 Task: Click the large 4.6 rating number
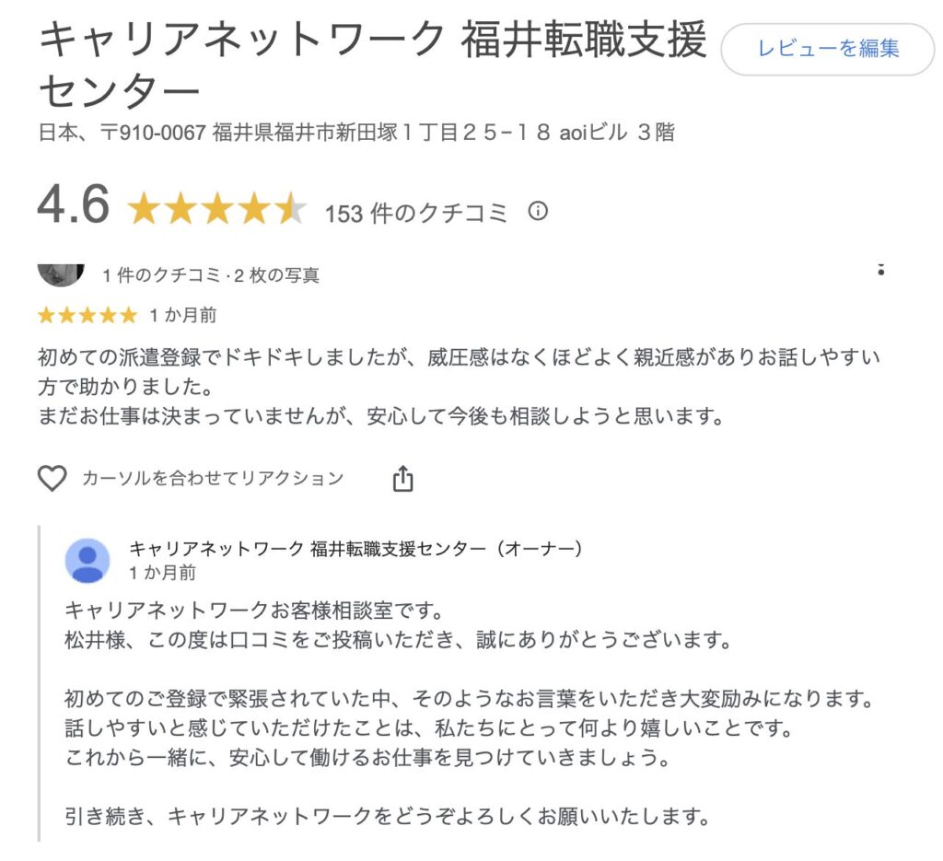(74, 205)
